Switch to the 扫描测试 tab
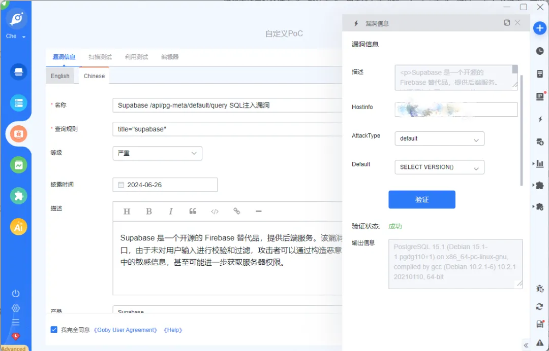Viewport: 549px width, 351px height. point(100,57)
